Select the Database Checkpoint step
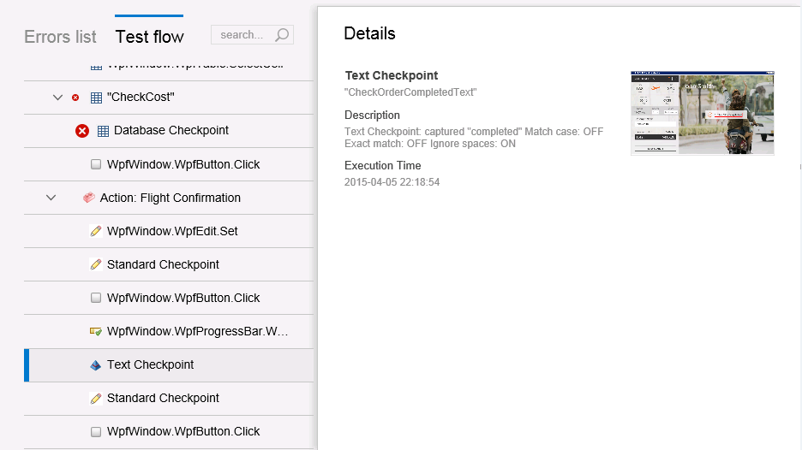Screen dimensions: 802x450 [x=171, y=131]
